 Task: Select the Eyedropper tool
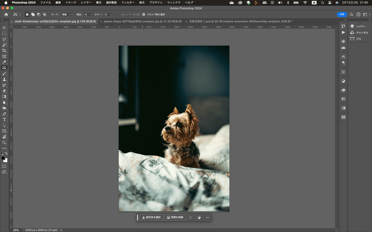pyautogui.click(x=4, y=62)
